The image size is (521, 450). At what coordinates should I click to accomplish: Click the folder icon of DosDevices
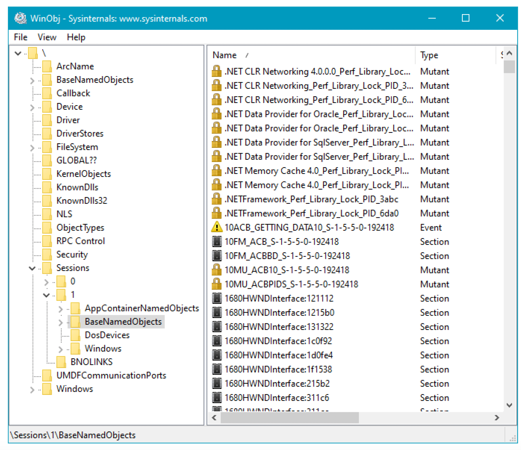pos(75,335)
